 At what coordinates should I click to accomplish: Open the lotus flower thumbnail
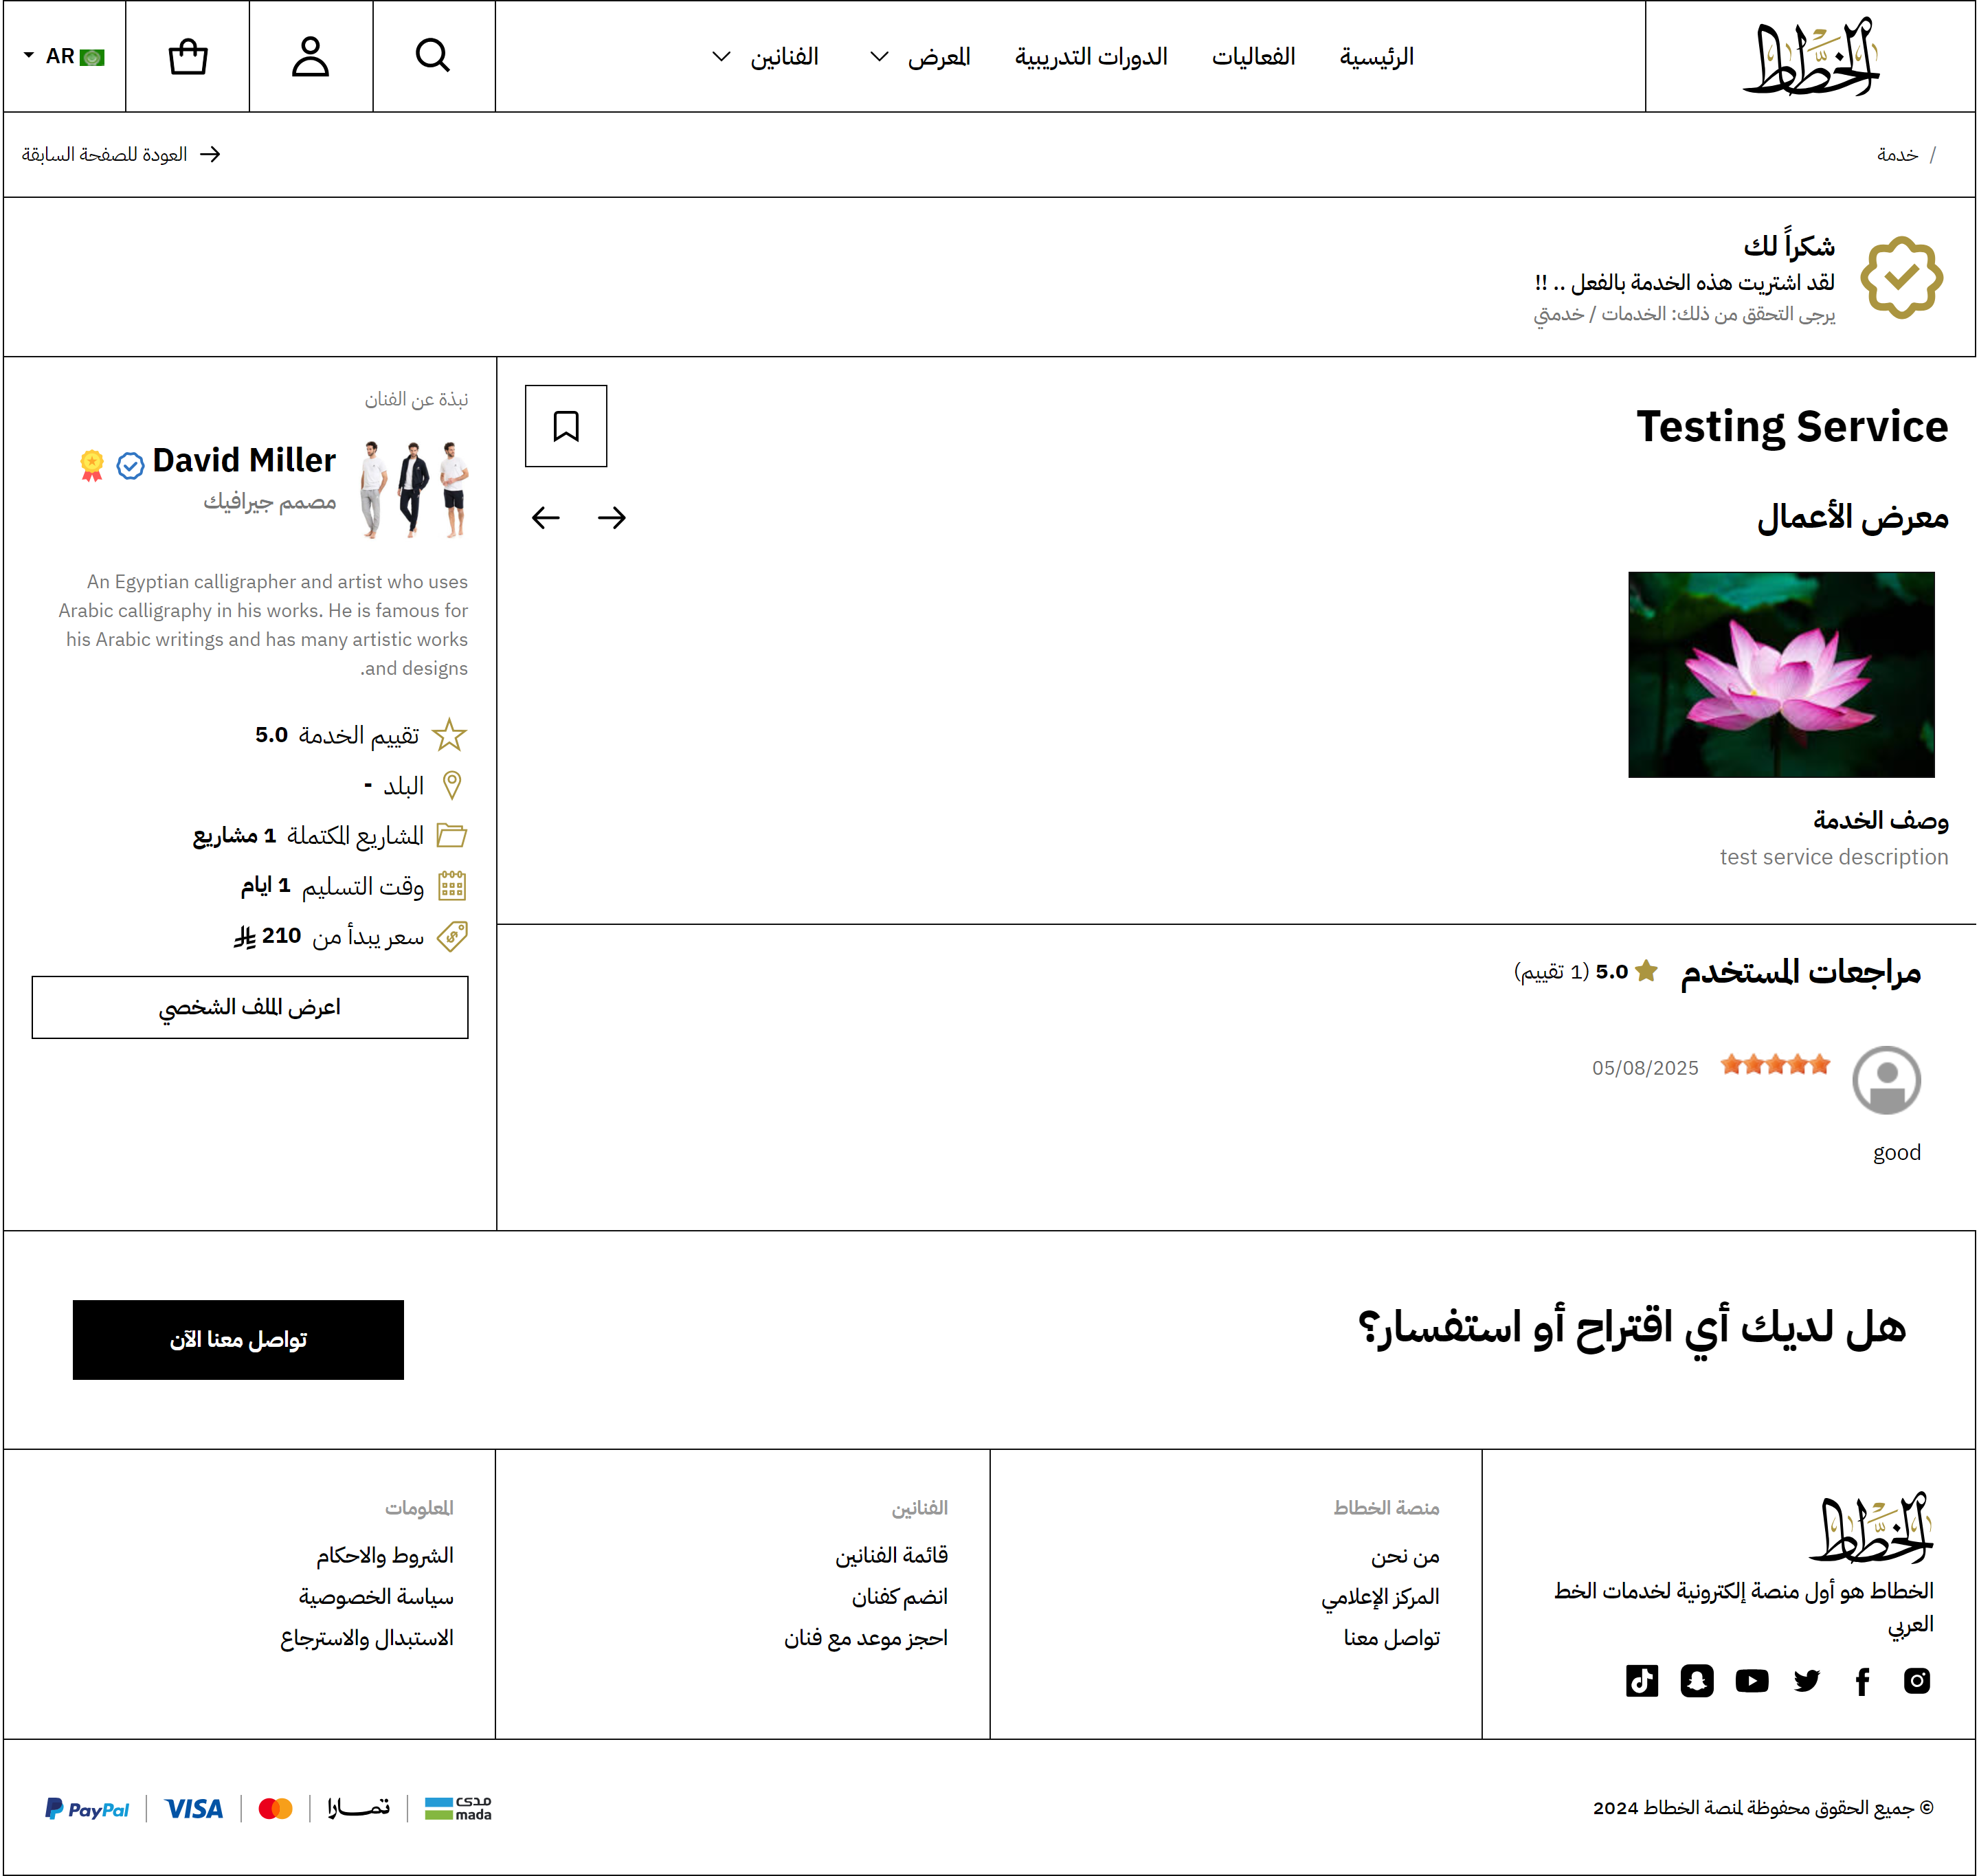pyautogui.click(x=1781, y=675)
